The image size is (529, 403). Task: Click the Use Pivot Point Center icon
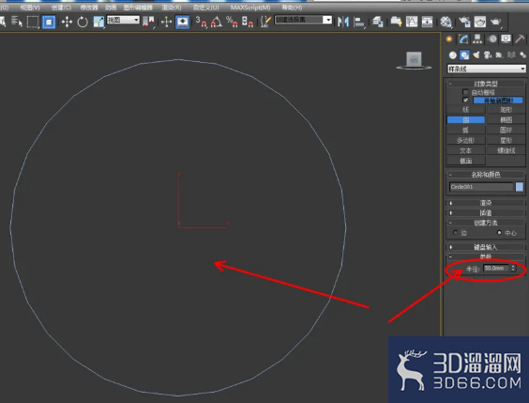click(x=148, y=23)
